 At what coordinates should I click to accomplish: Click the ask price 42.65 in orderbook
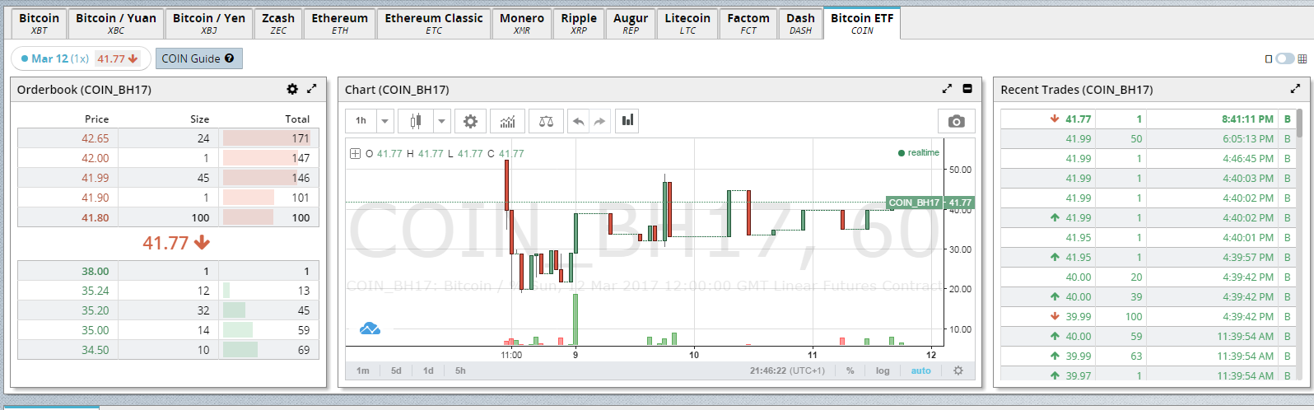[95, 138]
